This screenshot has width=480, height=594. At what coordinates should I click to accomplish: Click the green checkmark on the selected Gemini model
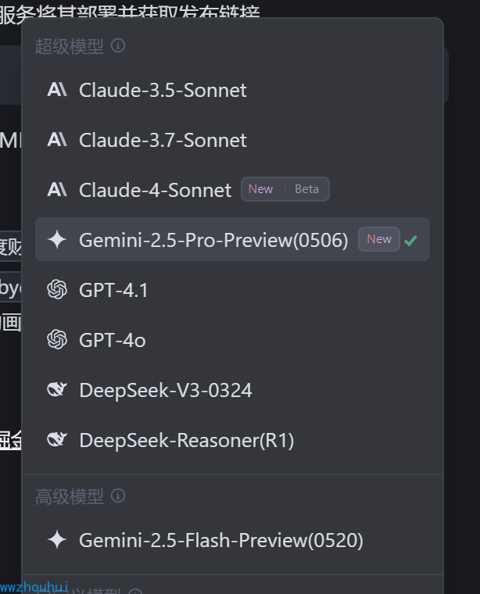411,240
